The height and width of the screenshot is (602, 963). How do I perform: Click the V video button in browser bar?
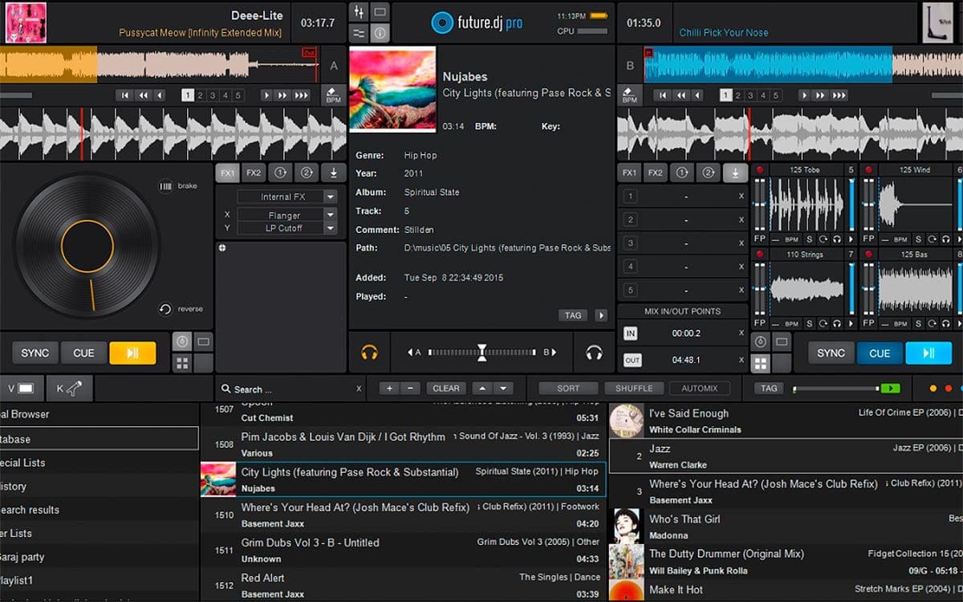pos(20,388)
